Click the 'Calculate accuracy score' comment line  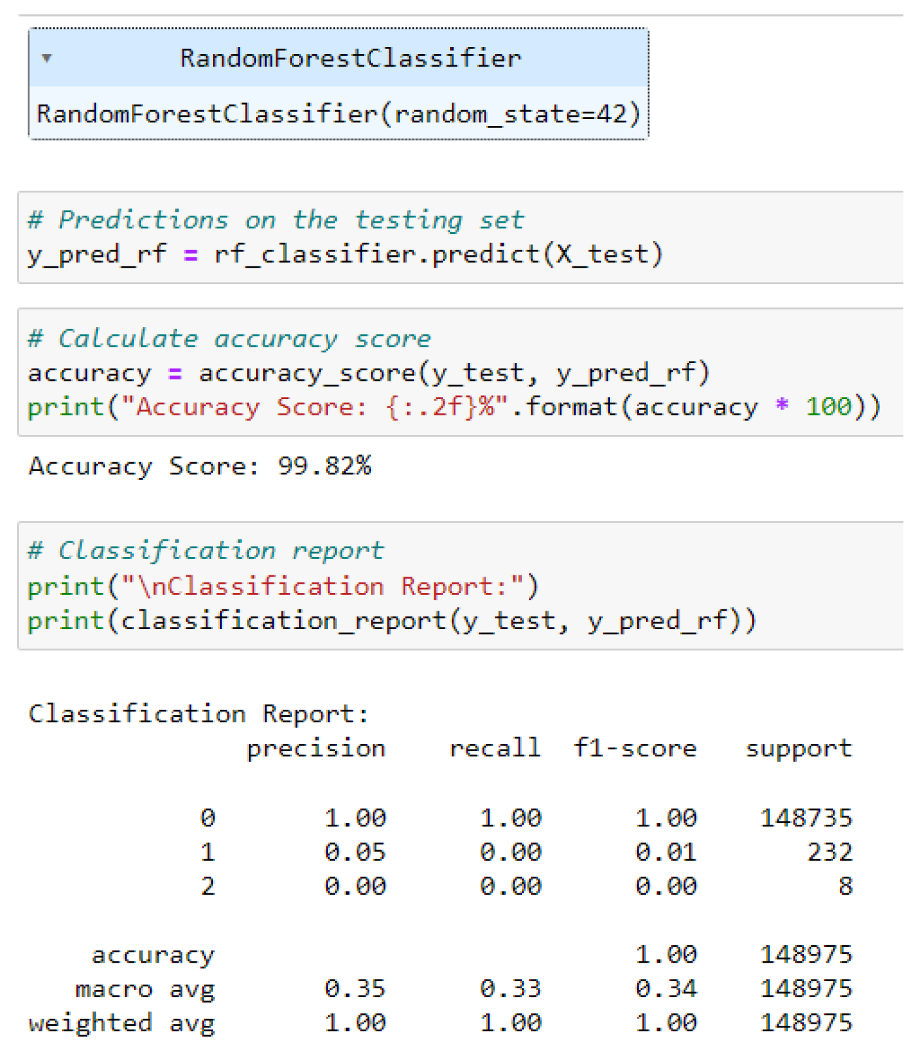tap(229, 339)
